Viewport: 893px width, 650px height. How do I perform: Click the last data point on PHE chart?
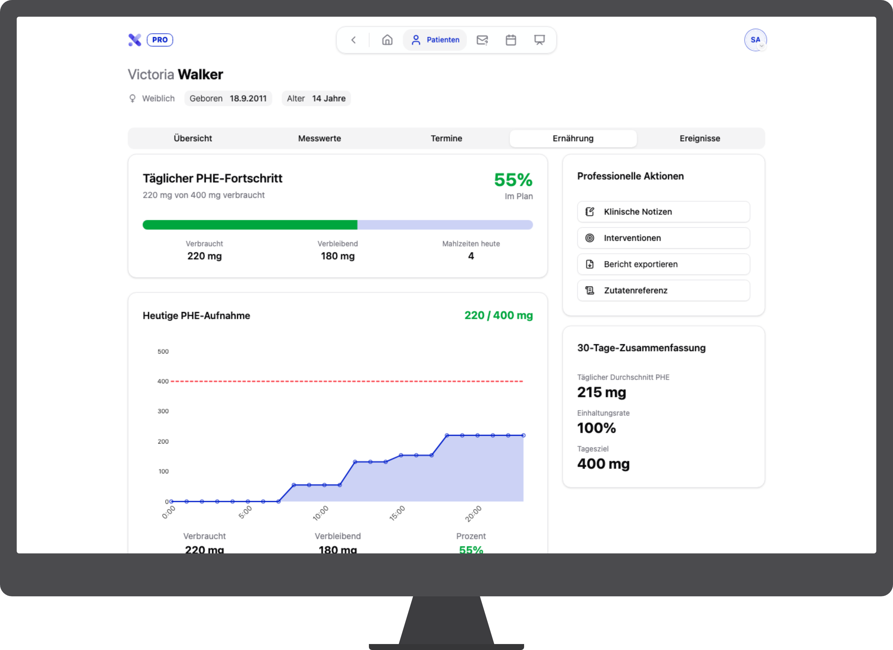click(x=523, y=435)
